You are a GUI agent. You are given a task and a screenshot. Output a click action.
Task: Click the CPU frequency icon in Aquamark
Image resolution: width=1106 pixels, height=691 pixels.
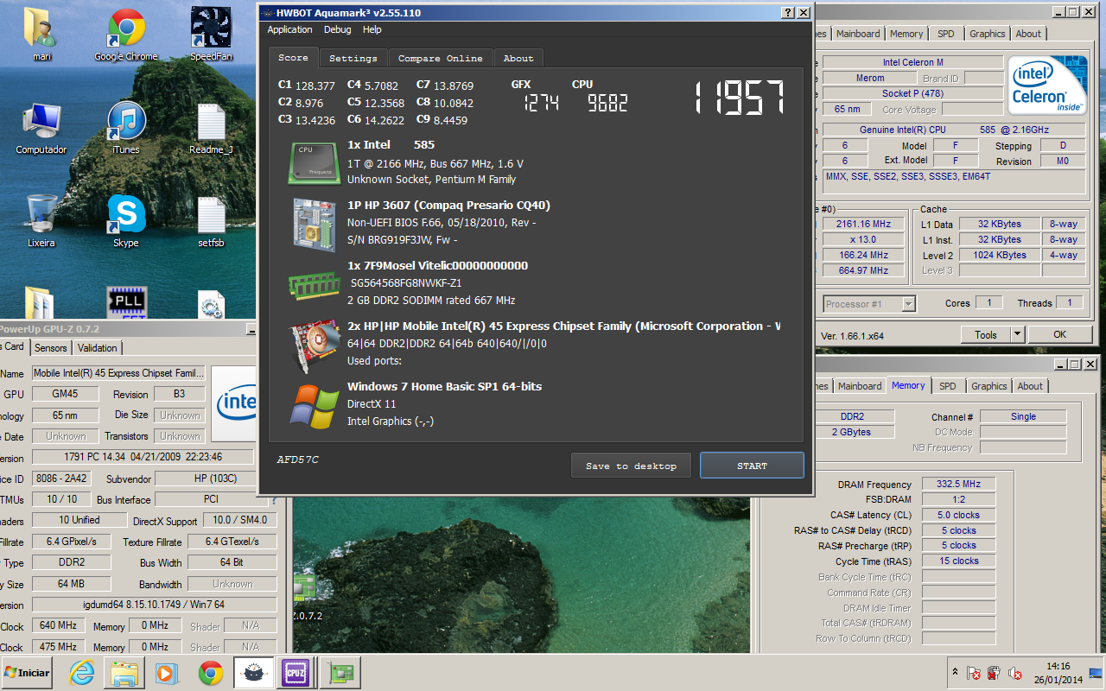(314, 162)
